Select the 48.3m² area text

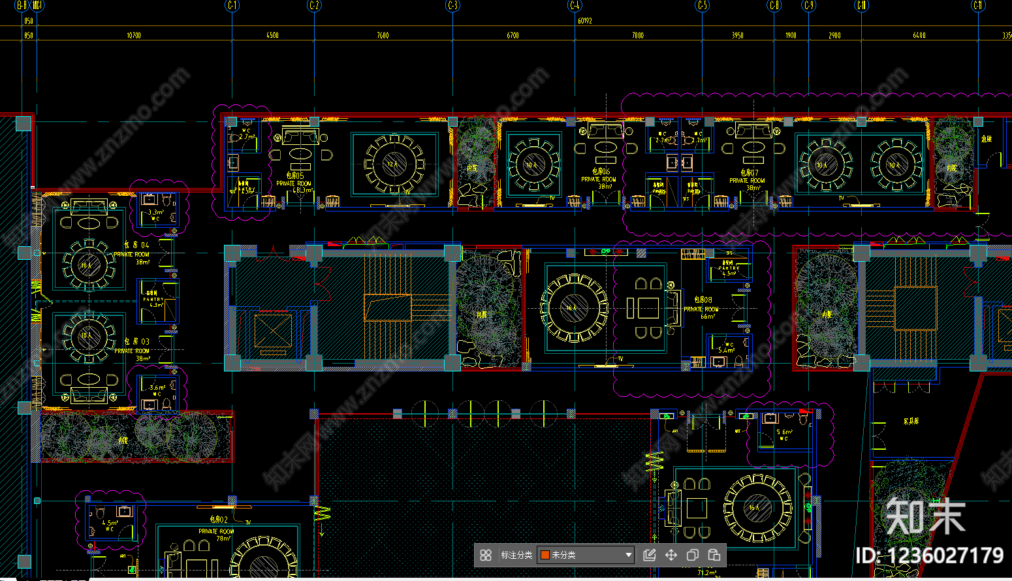coord(303,191)
